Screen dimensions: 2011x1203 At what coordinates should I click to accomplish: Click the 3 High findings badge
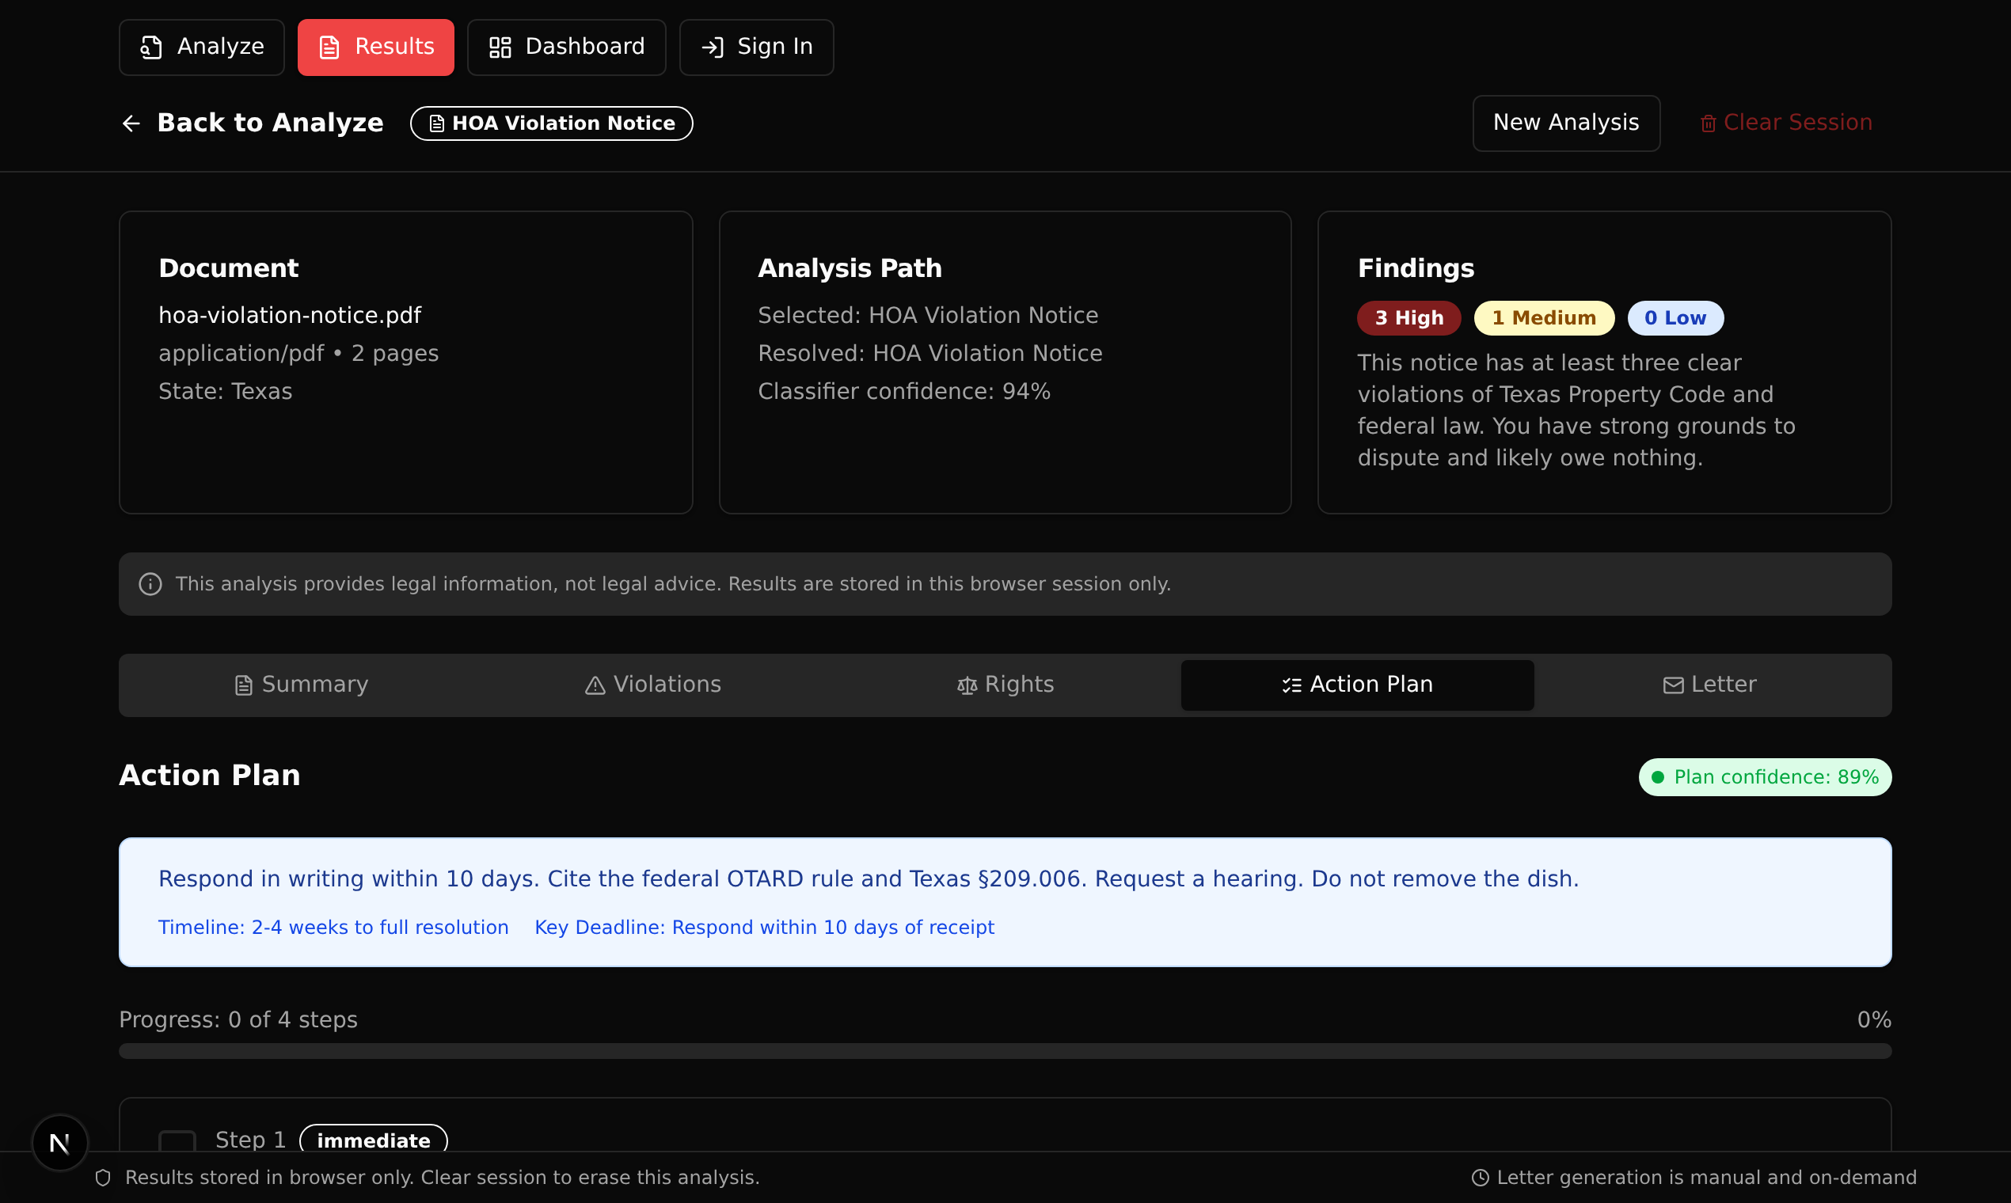pyautogui.click(x=1408, y=318)
